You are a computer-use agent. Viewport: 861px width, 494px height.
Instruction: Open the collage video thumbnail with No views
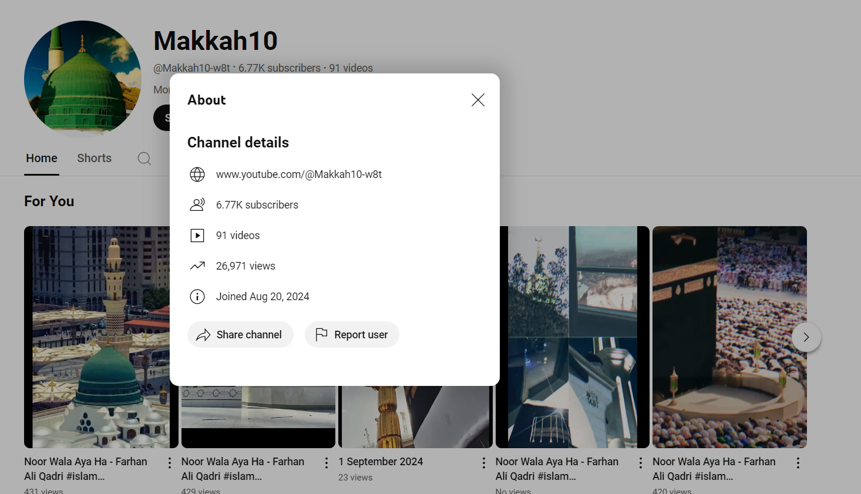tap(573, 337)
